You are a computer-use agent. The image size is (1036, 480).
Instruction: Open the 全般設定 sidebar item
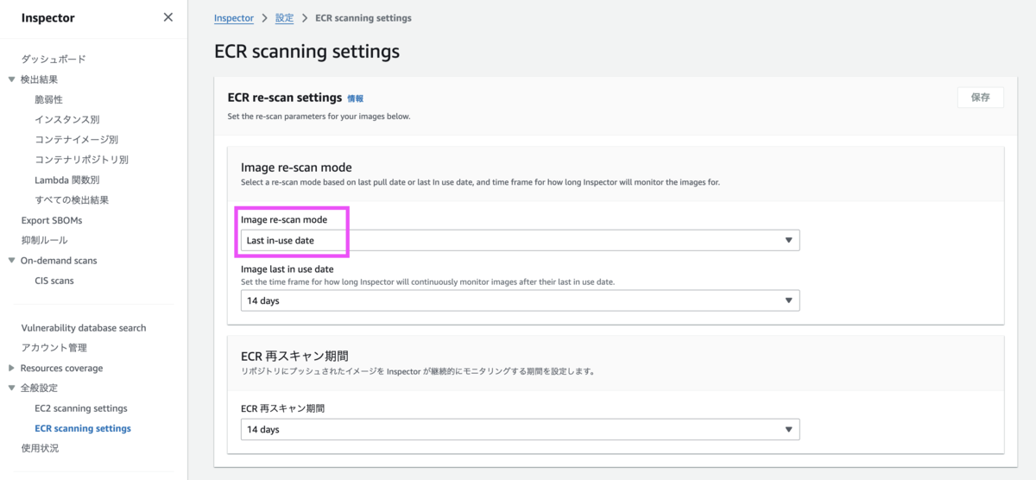click(40, 388)
